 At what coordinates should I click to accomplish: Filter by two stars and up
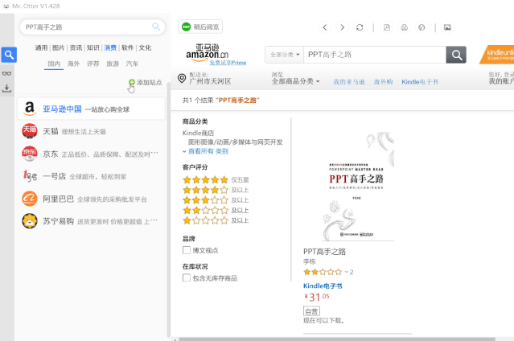[216, 210]
